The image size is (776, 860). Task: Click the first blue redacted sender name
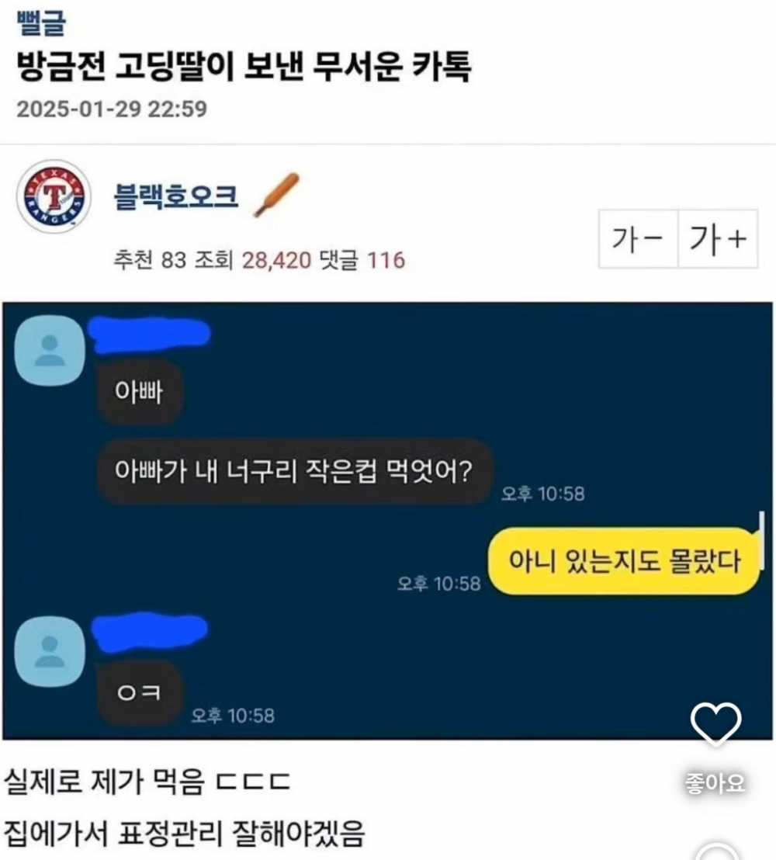[149, 334]
